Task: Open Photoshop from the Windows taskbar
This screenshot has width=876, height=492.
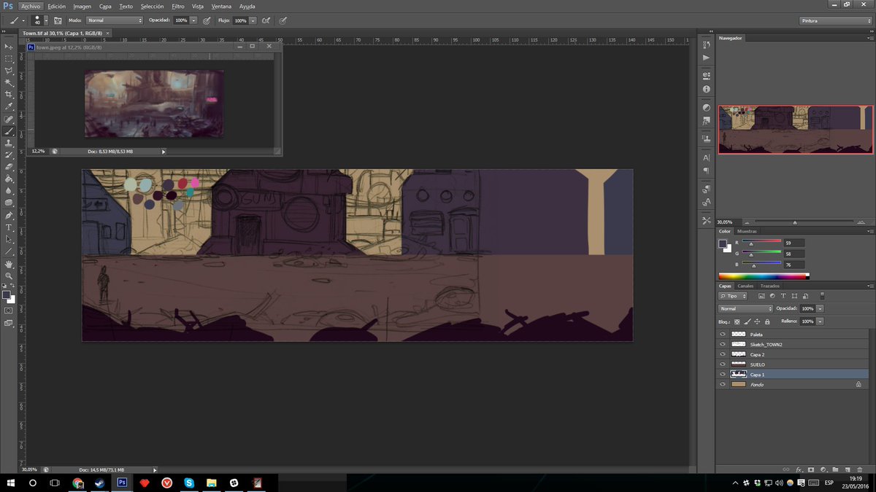Action: click(x=122, y=483)
